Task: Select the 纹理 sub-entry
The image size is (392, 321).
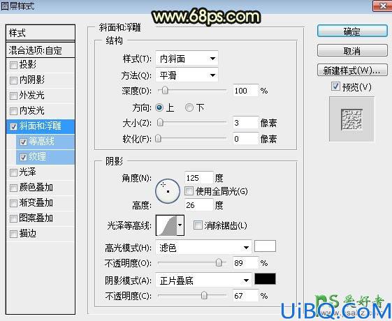Action: tap(45, 157)
